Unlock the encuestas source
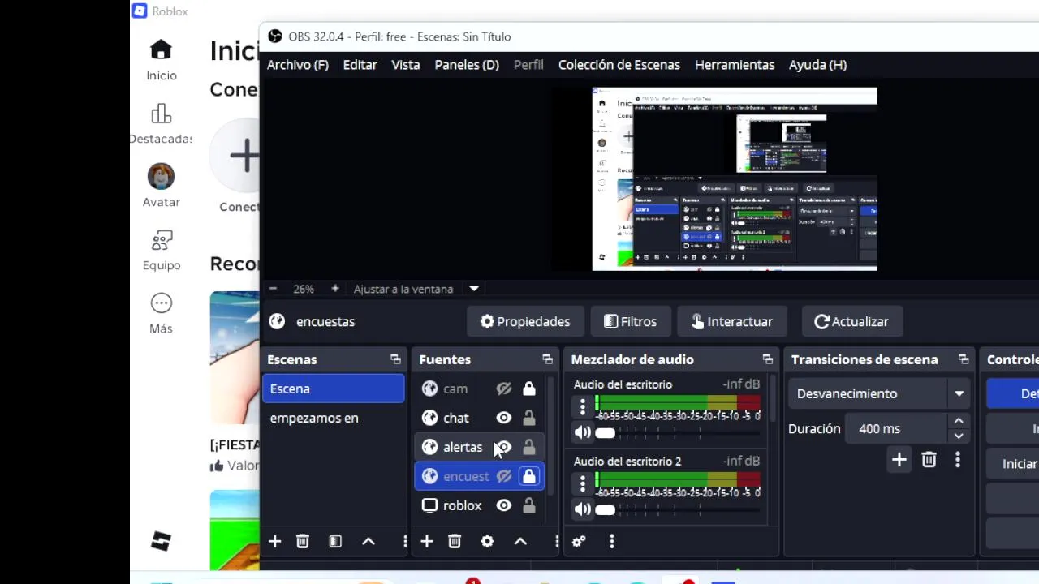The height and width of the screenshot is (584, 1039). (x=529, y=476)
